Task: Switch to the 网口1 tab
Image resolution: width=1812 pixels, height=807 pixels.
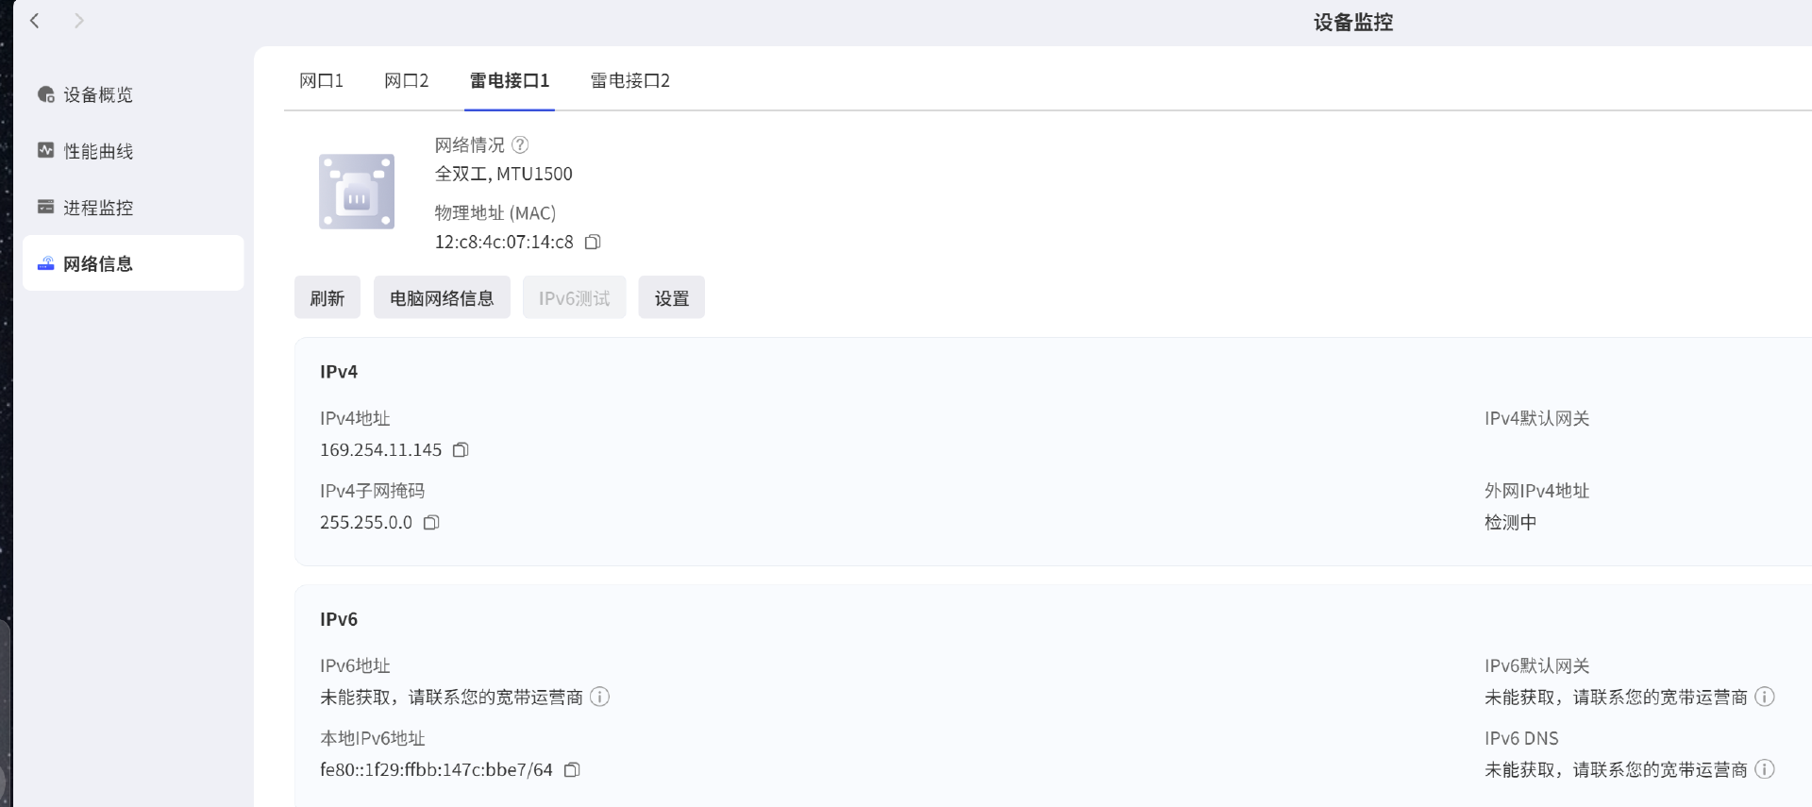Action: [321, 81]
